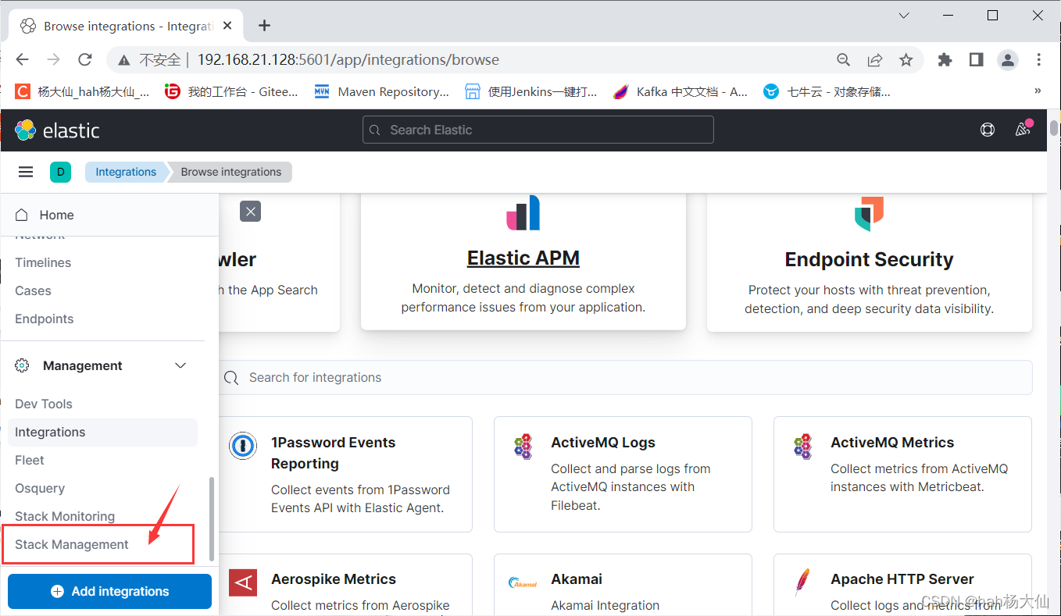Image resolution: width=1061 pixels, height=616 pixels.
Task: Focus the Search for integrations field
Action: pyautogui.click(x=625, y=377)
